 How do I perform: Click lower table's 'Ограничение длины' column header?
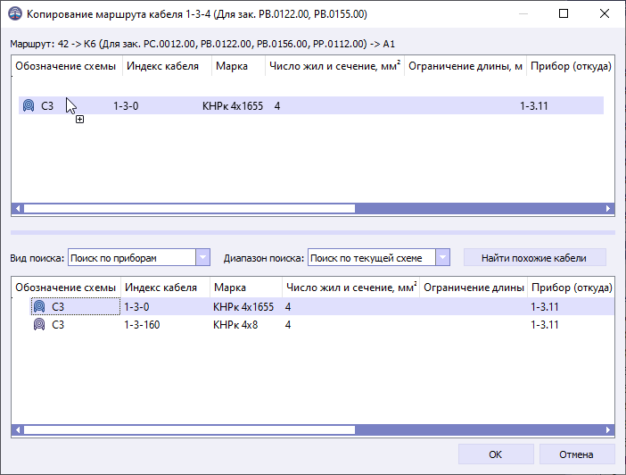pyautogui.click(x=474, y=287)
